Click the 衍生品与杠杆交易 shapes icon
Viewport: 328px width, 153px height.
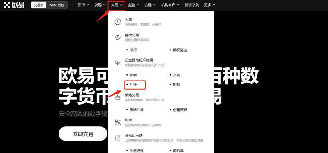[118, 63]
